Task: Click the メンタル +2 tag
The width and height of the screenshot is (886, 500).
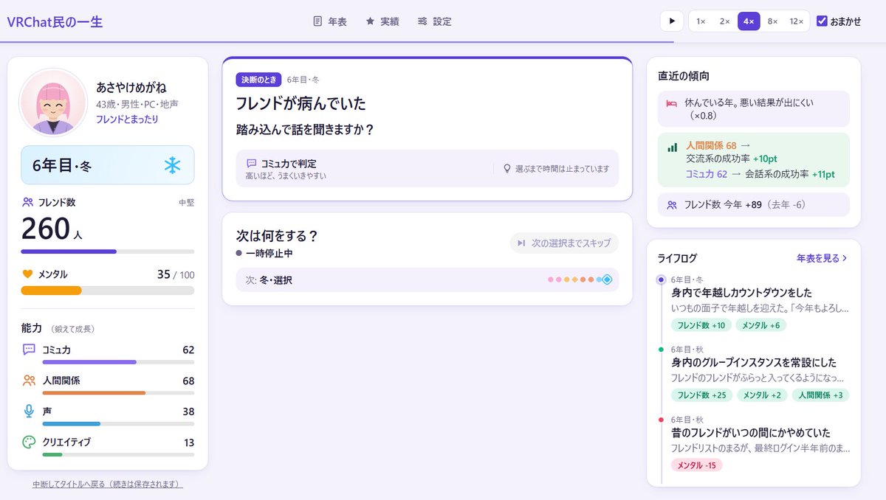Action: point(761,395)
